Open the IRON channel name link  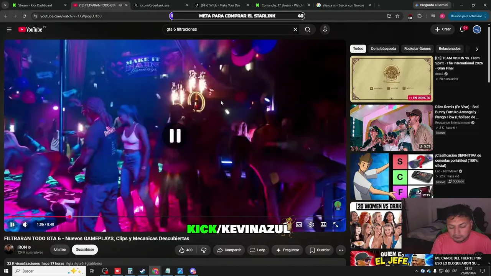click(22, 247)
